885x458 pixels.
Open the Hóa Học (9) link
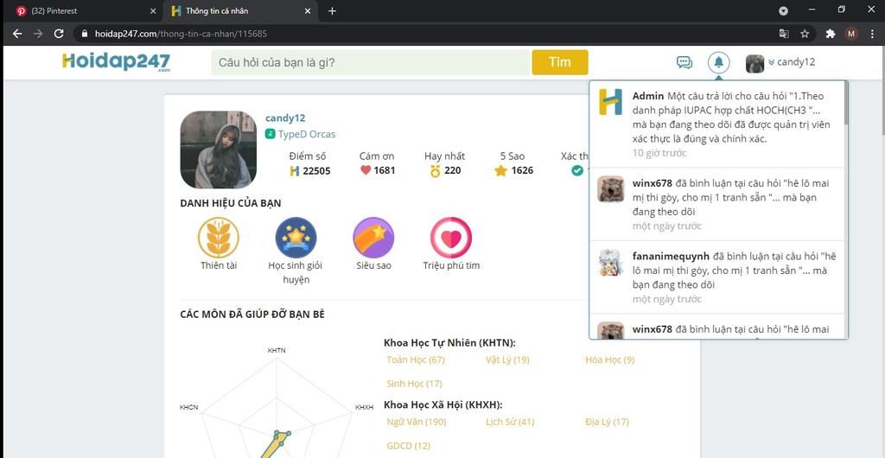[609, 359]
